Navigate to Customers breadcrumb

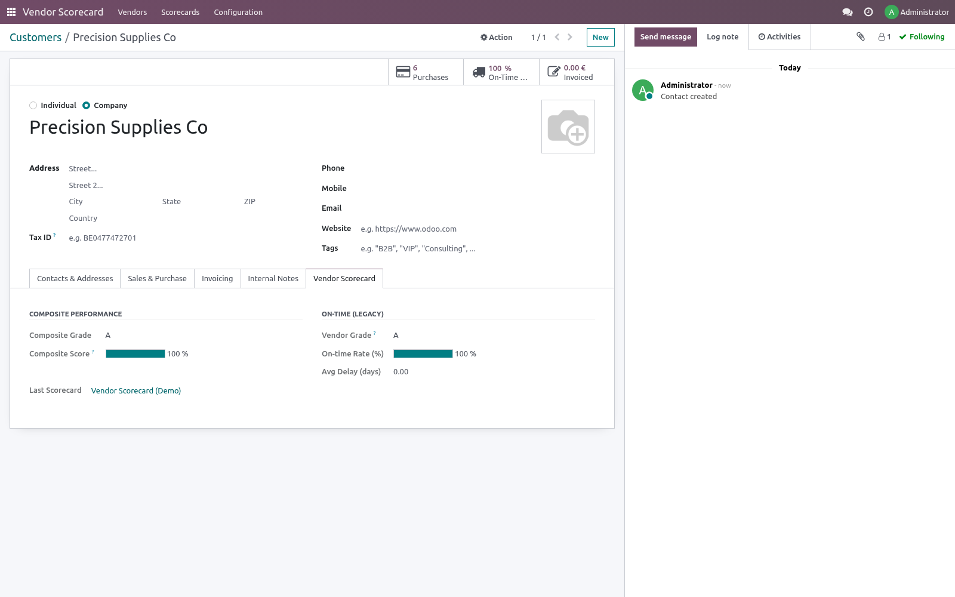(36, 38)
